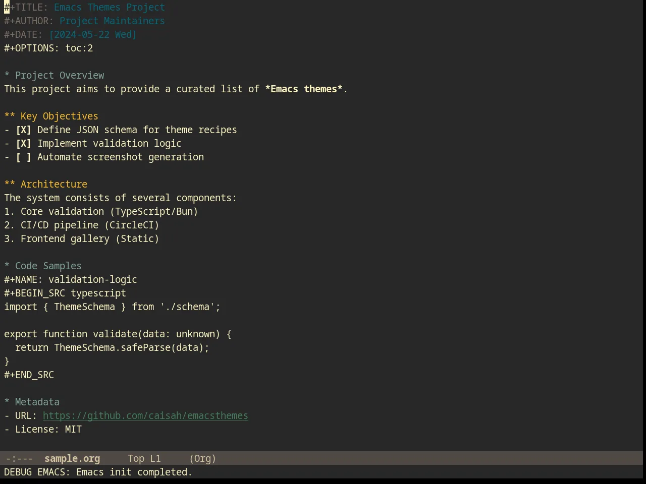Click the #+END_SRC line

(x=29, y=375)
